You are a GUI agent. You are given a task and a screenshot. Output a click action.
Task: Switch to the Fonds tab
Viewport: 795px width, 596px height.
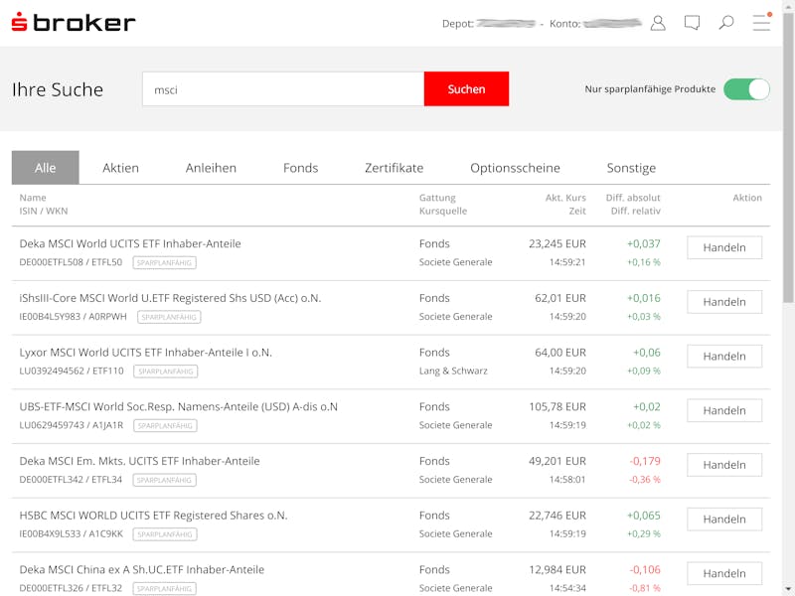click(301, 168)
